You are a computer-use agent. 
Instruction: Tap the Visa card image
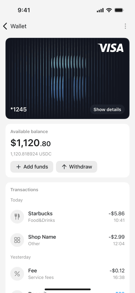click(67, 78)
